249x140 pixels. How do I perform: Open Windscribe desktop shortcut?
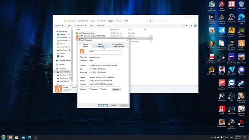click(x=222, y=97)
